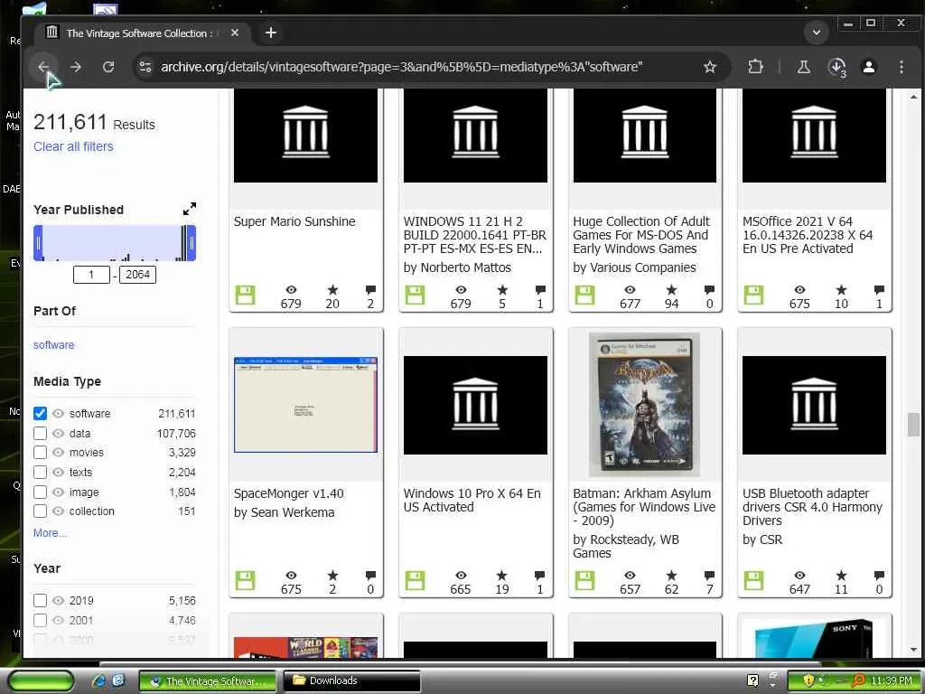Click the Year Published histogram bar area
The width and height of the screenshot is (925, 694).
pos(115,242)
